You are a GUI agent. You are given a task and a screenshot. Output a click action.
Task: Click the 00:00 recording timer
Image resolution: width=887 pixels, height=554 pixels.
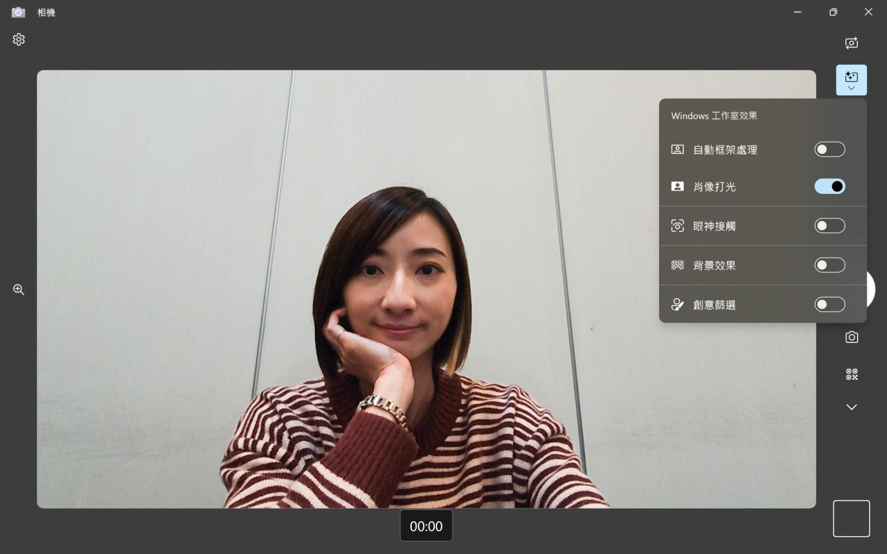[x=426, y=526]
